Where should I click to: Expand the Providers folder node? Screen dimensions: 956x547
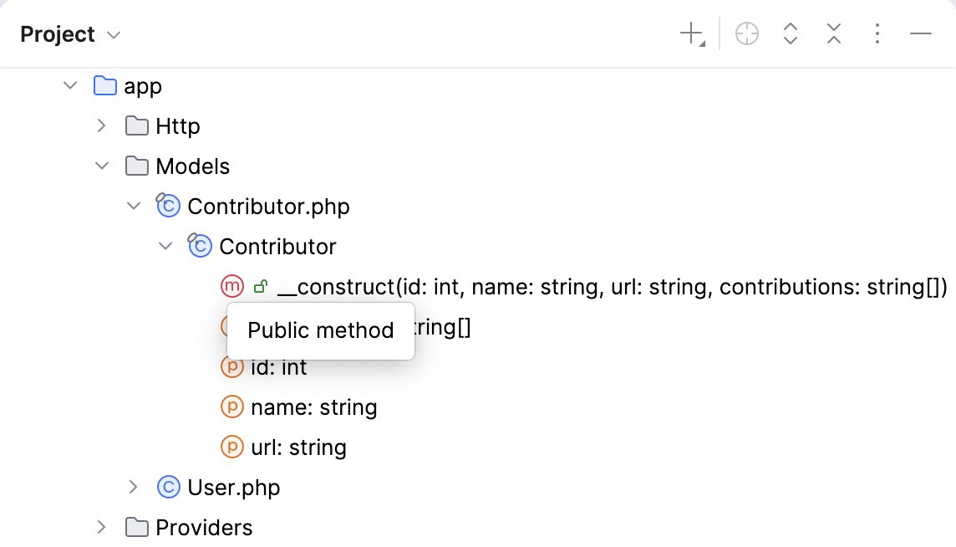coord(101,527)
